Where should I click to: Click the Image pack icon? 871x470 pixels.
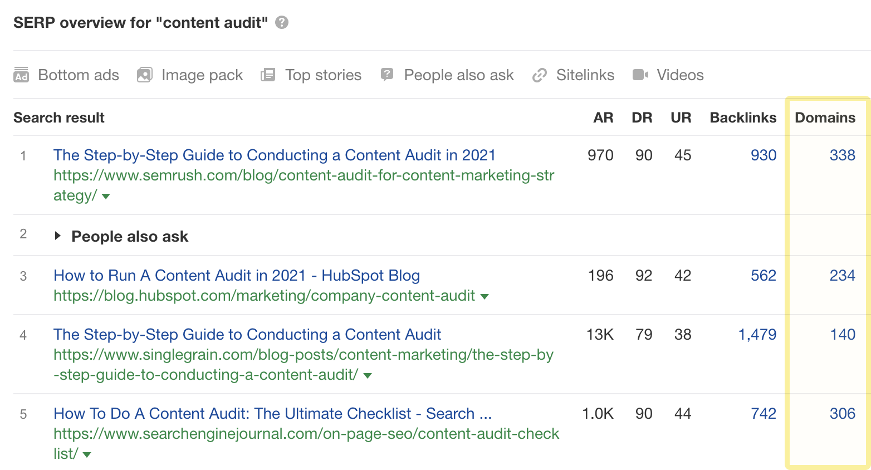145,75
